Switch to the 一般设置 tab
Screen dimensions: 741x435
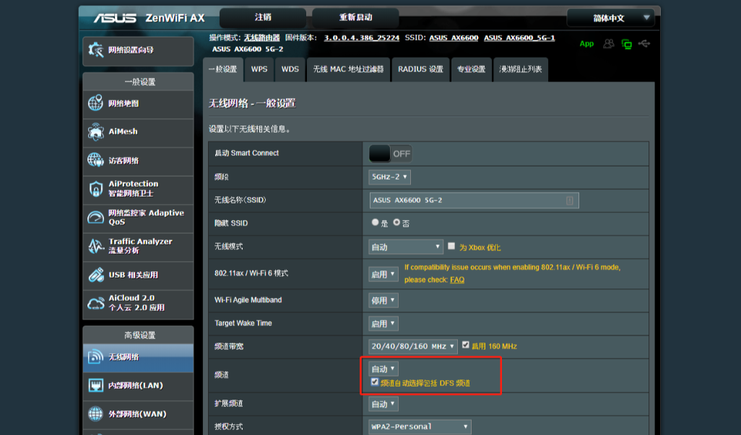pyautogui.click(x=223, y=69)
